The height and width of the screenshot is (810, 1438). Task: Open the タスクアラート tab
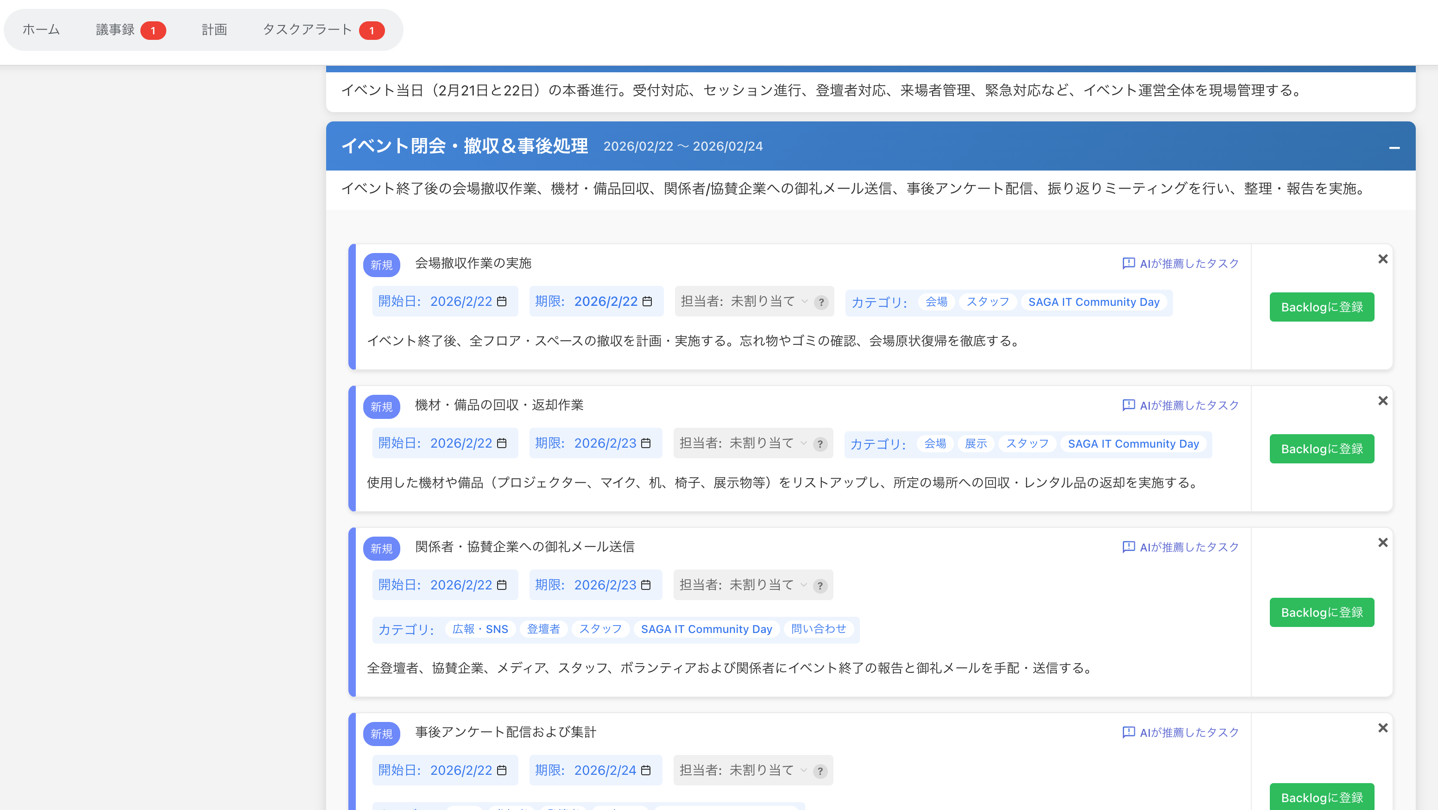[323, 30]
